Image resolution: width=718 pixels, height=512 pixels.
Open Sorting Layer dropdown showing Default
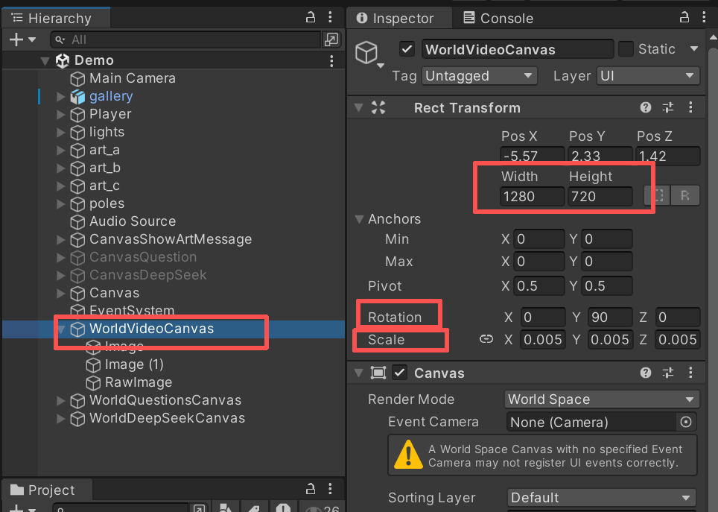tap(602, 497)
